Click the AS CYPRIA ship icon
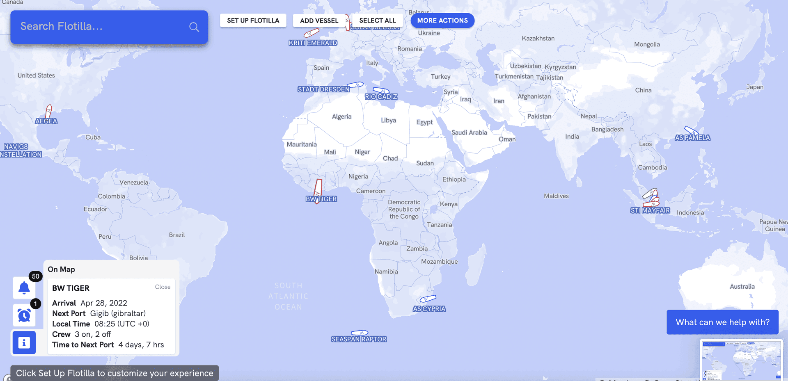 pos(428,299)
